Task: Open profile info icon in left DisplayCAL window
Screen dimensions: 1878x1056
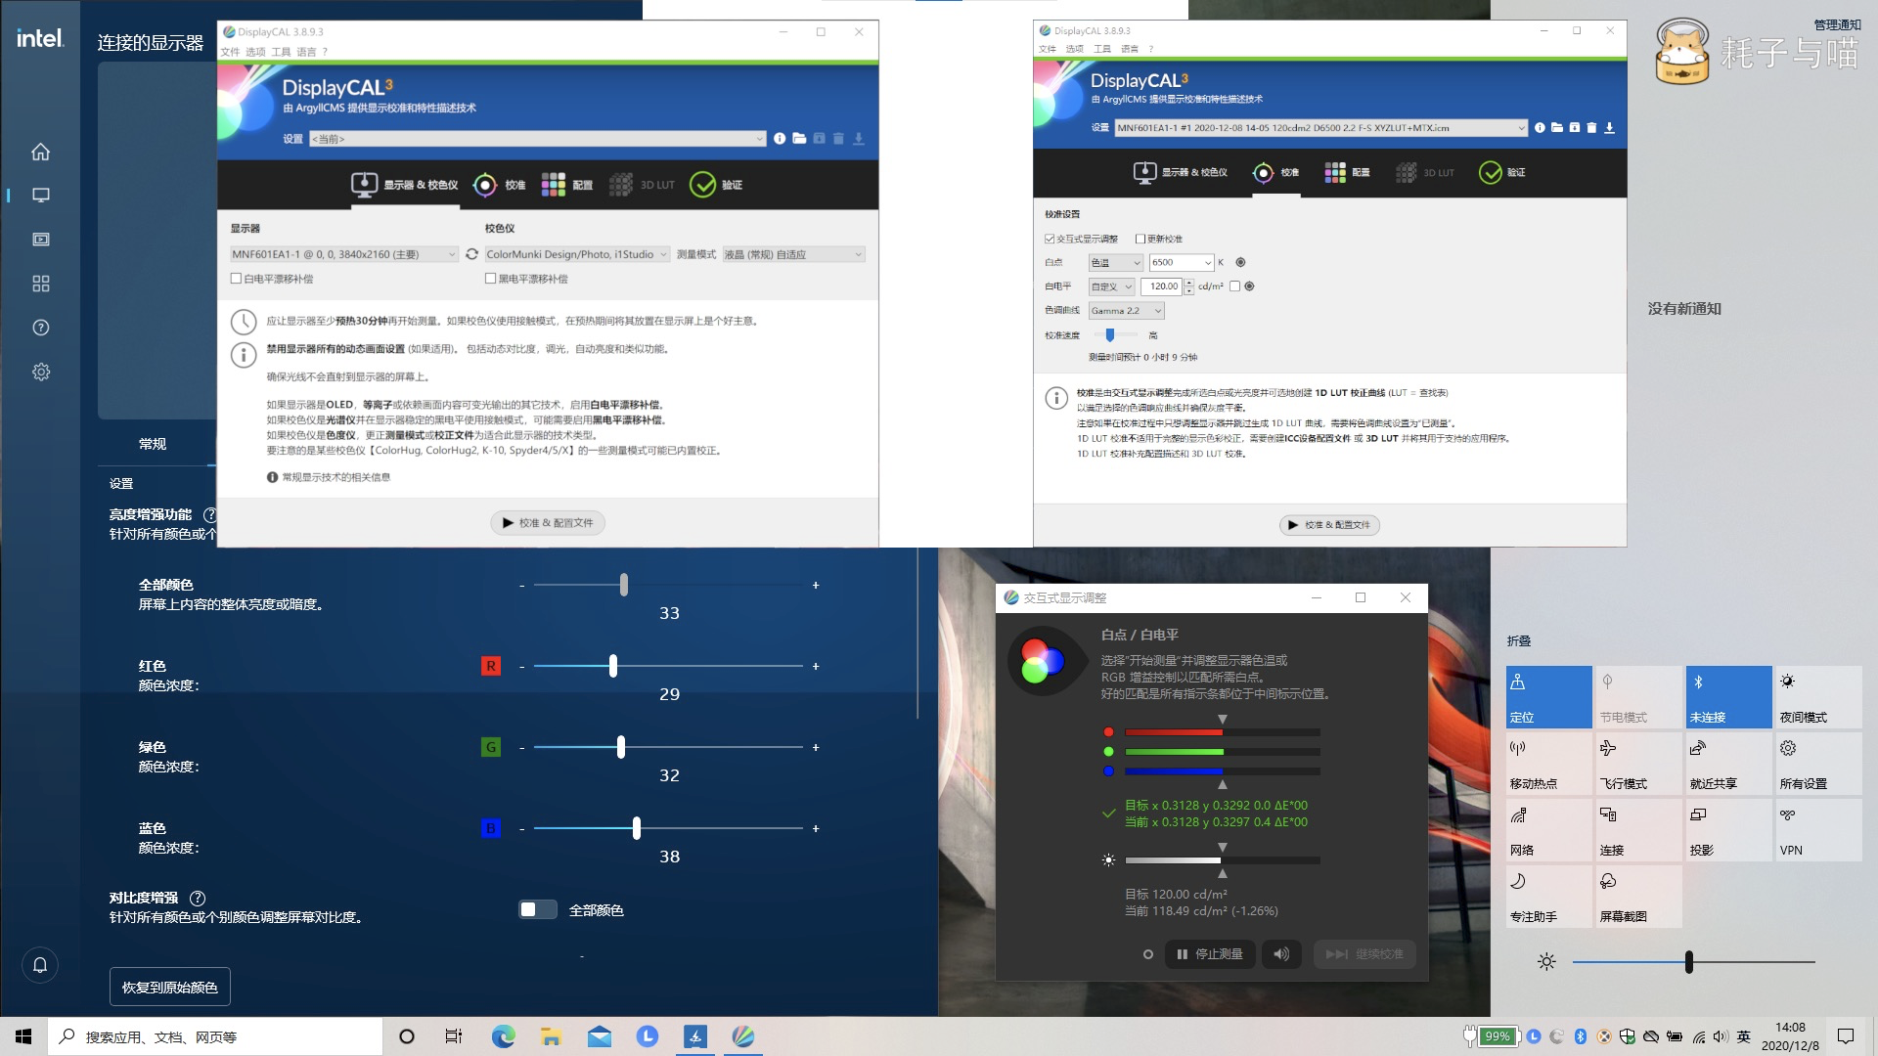Action: (780, 139)
